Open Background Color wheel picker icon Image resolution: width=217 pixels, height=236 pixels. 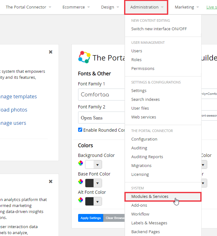click(81, 163)
